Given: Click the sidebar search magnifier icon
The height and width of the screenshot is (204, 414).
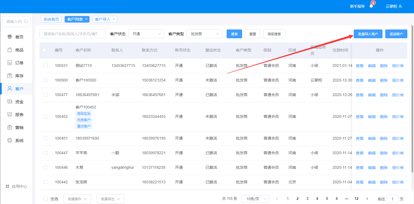Looking at the screenshot, I should point(26,21).
